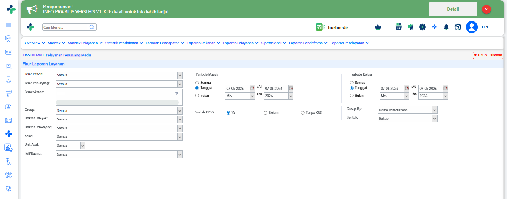Viewport: 507px width, 199px height.
Task: Open calendar picker for Periode Masuk start date
Action: [253, 89]
